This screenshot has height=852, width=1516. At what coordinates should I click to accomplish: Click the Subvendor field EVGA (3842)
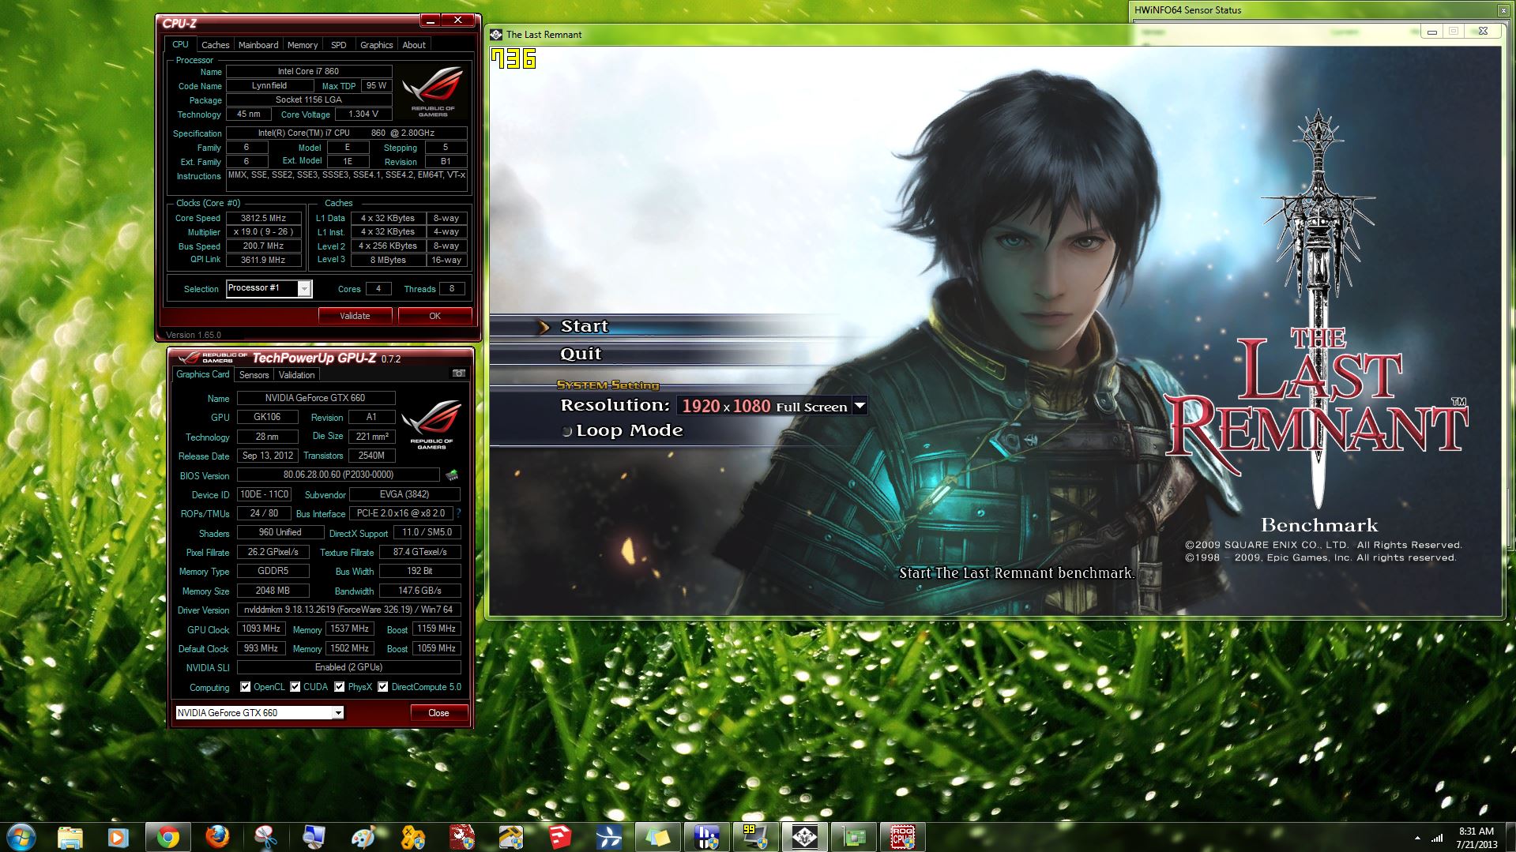coord(404,494)
